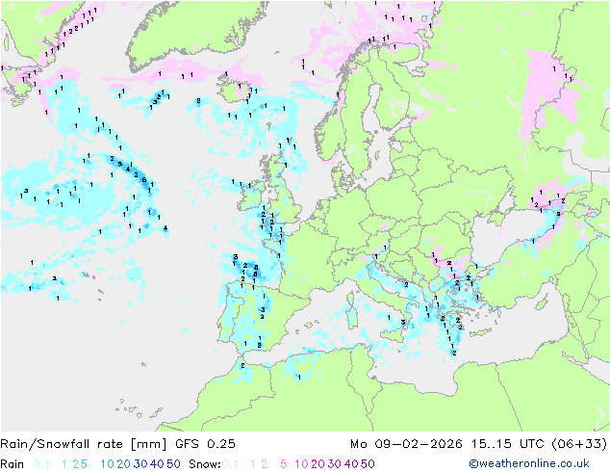This screenshot has width=610, height=472.
Task: Pick the Snow legend value 10
Action: pos(301,464)
